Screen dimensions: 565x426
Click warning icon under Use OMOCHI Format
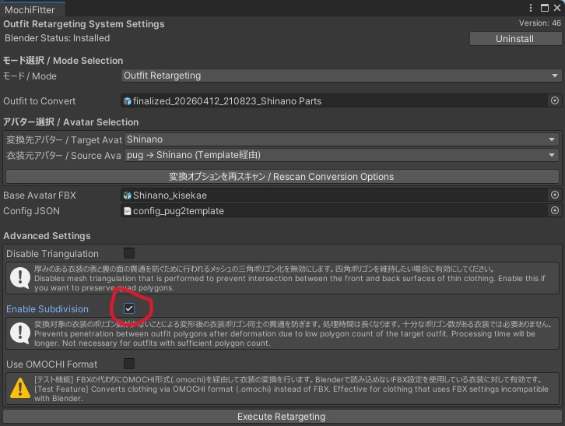[19, 388]
